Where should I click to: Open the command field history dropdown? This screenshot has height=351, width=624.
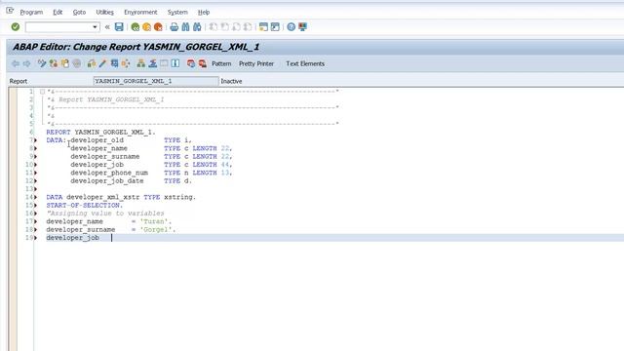[95, 27]
